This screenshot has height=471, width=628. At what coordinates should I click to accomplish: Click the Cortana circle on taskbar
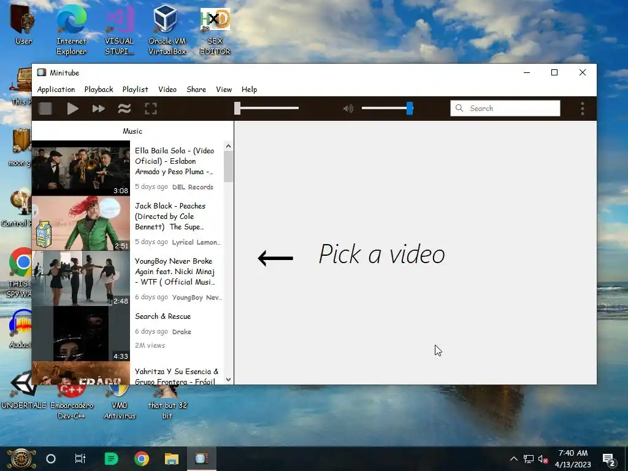click(51, 459)
